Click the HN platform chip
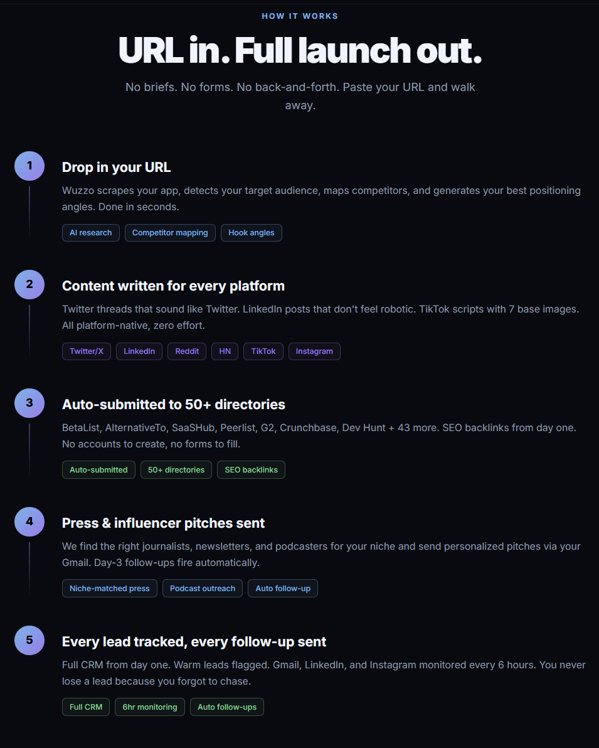 click(x=225, y=351)
